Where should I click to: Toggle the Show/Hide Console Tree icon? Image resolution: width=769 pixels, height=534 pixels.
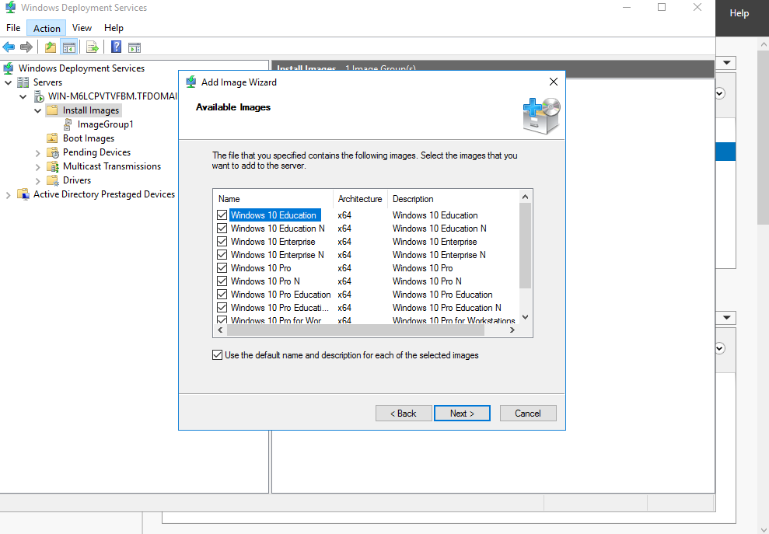(68, 47)
